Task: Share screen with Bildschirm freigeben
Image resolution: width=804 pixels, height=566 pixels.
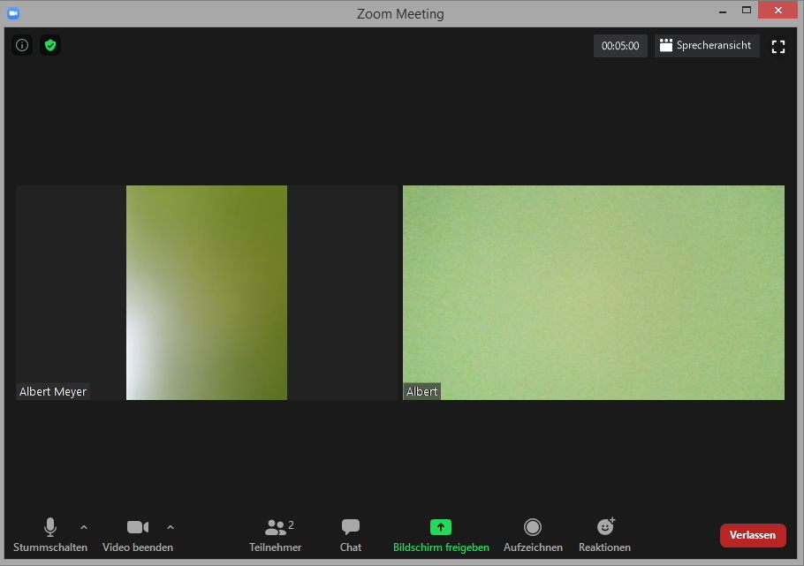Action: point(441,535)
